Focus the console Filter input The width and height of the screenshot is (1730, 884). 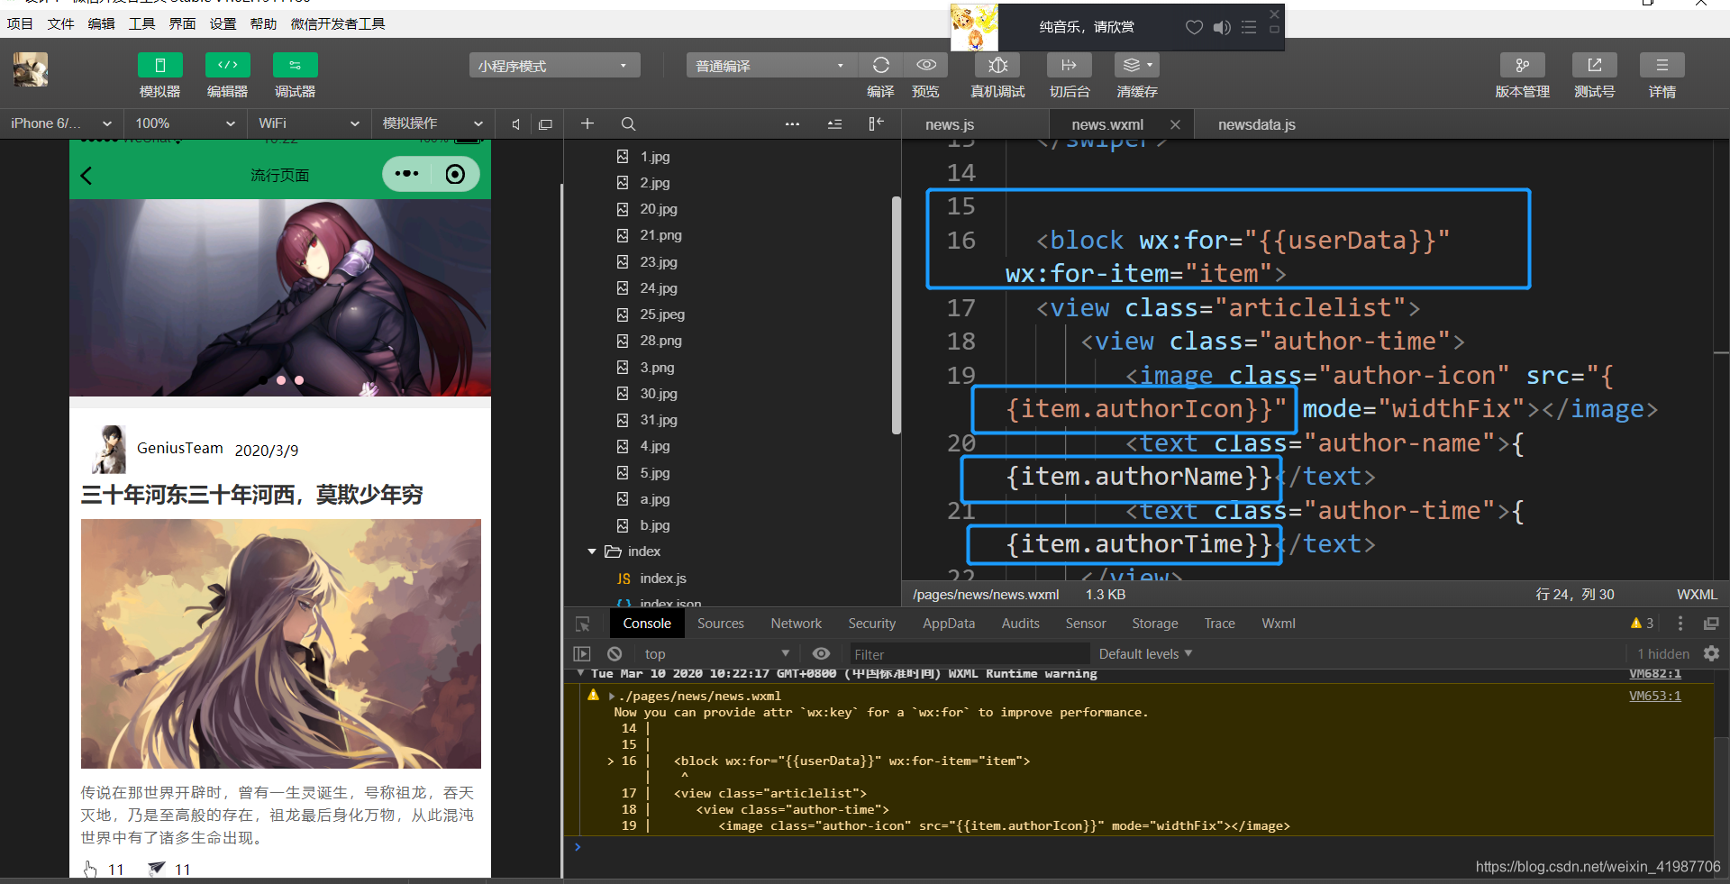click(969, 654)
